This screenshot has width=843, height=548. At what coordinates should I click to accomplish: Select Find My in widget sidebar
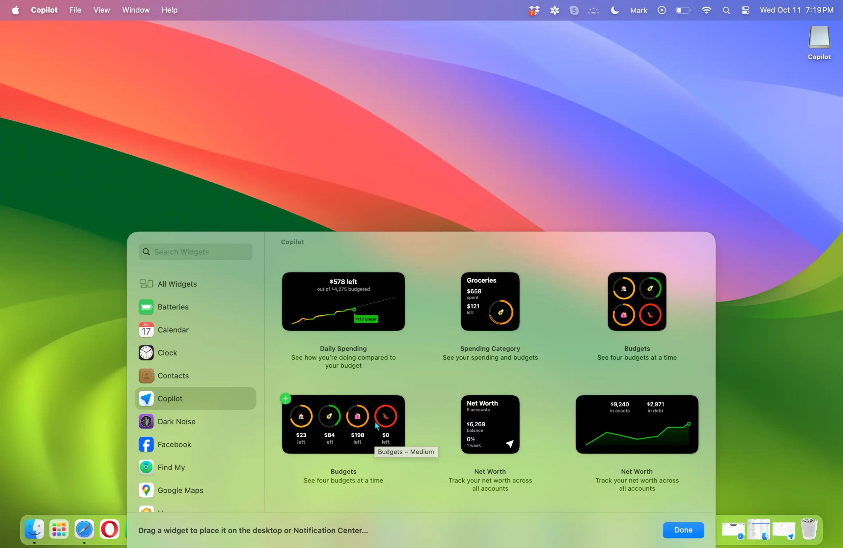195,468
